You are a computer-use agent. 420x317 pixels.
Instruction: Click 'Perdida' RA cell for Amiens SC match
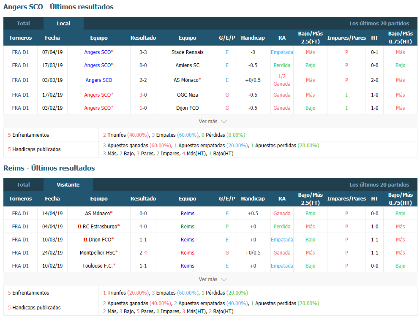282,65
